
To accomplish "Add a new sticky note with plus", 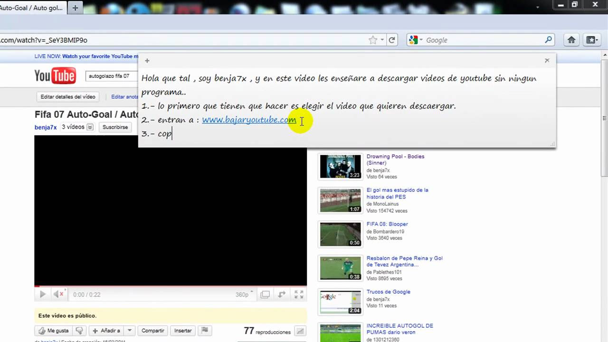I will [x=147, y=61].
